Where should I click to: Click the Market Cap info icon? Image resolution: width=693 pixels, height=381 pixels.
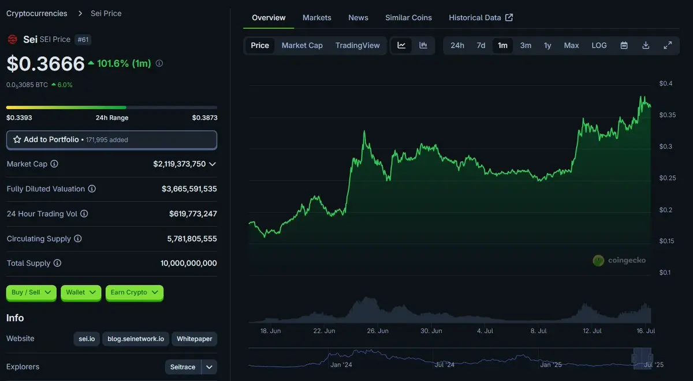pos(54,164)
